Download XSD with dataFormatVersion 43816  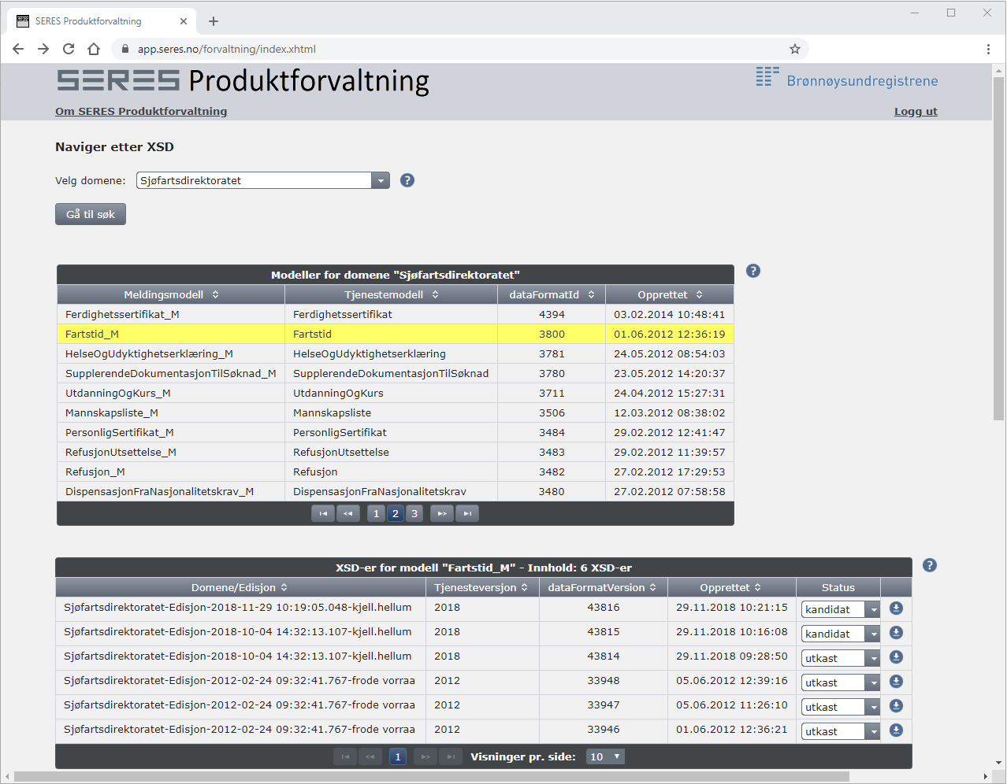click(896, 608)
